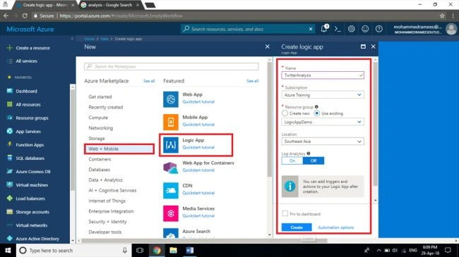Screen dimensions: 459x257
Task: Open the help question mark icon
Action: pos(378,29)
